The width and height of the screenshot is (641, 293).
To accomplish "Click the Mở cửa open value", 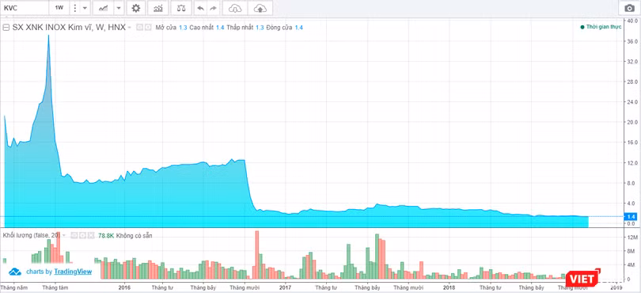I will pyautogui.click(x=183, y=28).
